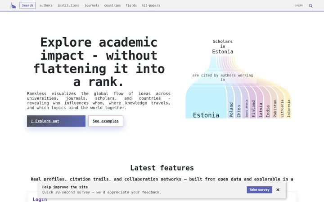Navigate to countries page
Image resolution: width=324 pixels, height=202 pixels.
112,5
